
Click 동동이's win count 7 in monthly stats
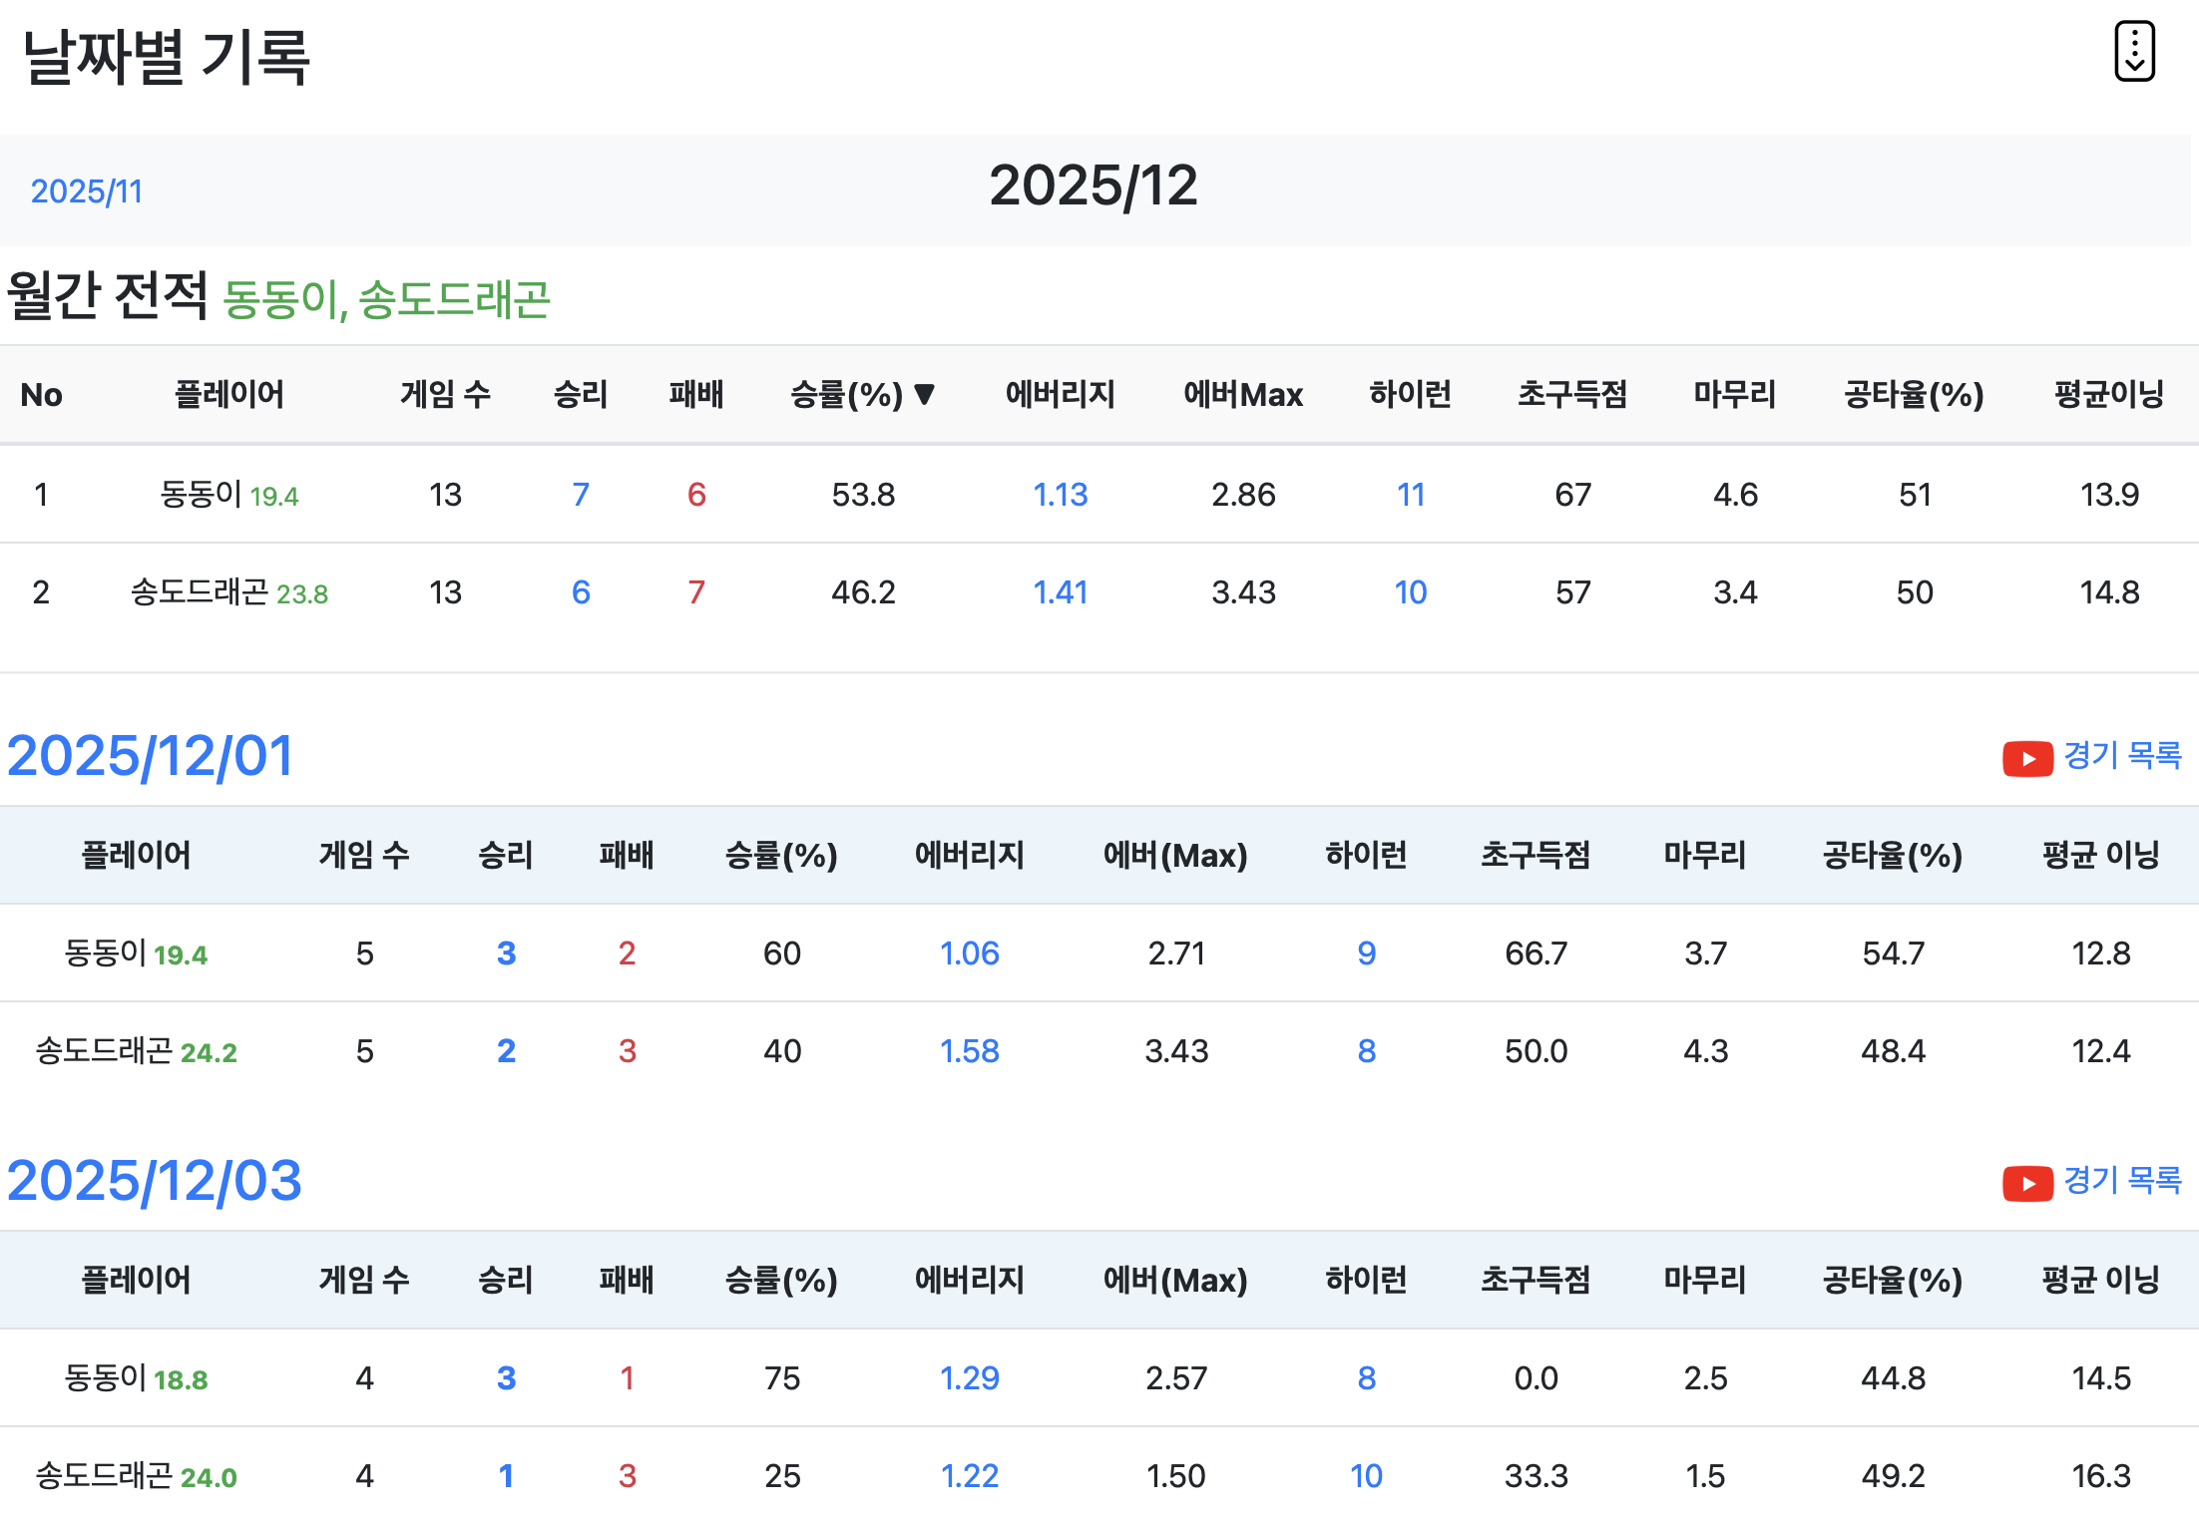581,494
